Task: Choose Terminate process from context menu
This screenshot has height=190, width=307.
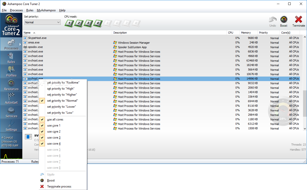Action: tap(63, 186)
